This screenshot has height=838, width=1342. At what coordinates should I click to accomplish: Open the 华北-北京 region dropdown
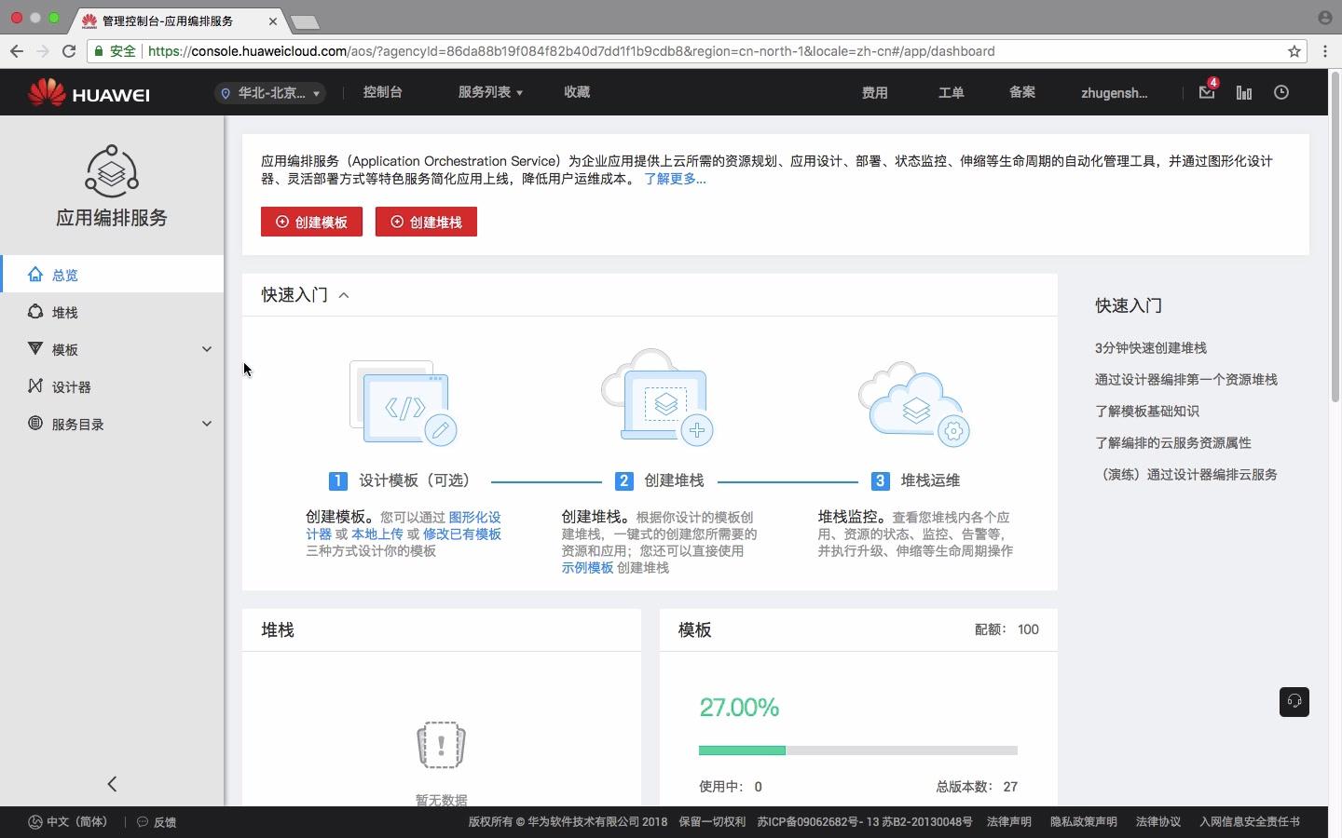[x=270, y=93]
